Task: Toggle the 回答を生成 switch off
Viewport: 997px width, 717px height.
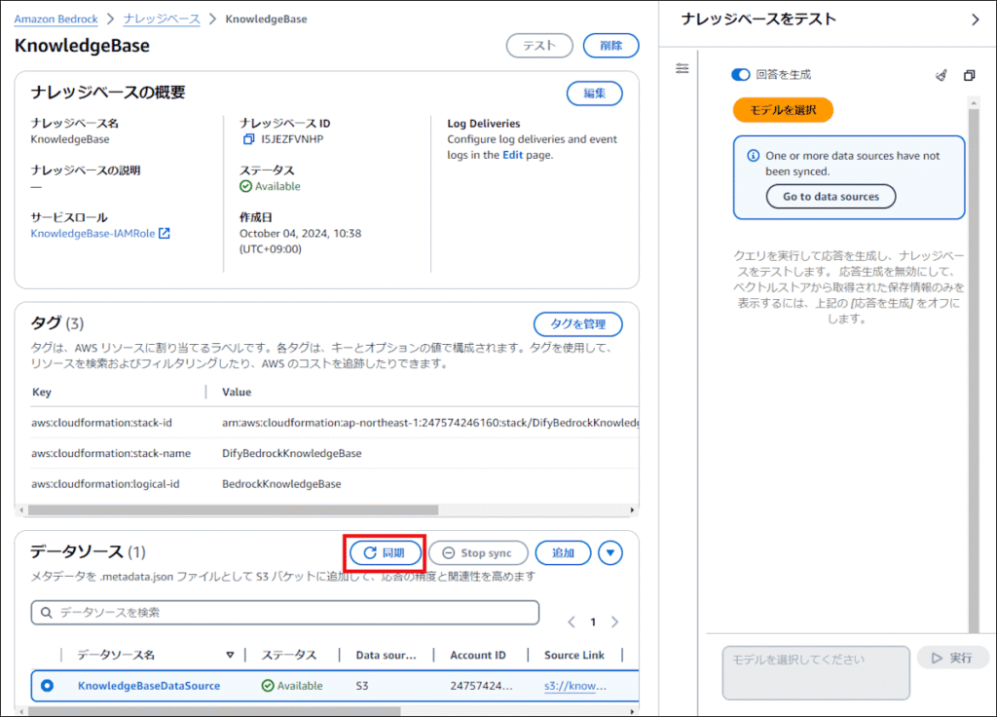Action: [740, 75]
